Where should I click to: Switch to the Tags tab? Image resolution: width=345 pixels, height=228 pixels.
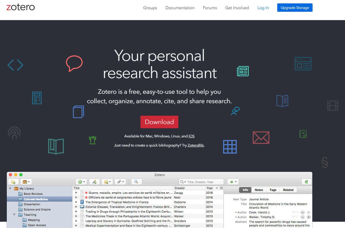click(x=273, y=190)
